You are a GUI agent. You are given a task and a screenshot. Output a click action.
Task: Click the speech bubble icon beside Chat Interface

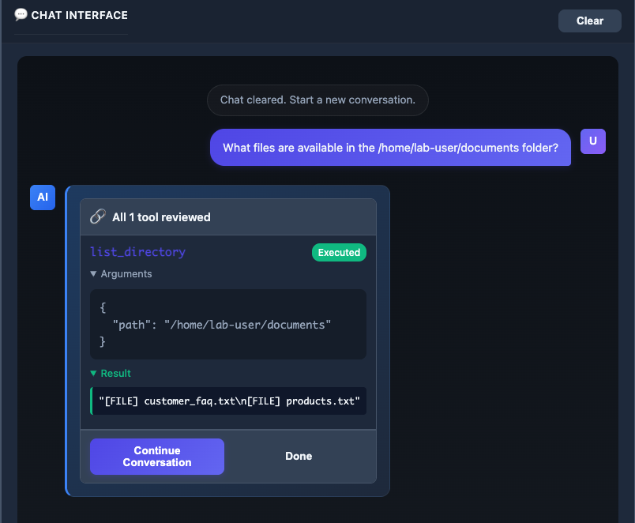[x=21, y=15]
